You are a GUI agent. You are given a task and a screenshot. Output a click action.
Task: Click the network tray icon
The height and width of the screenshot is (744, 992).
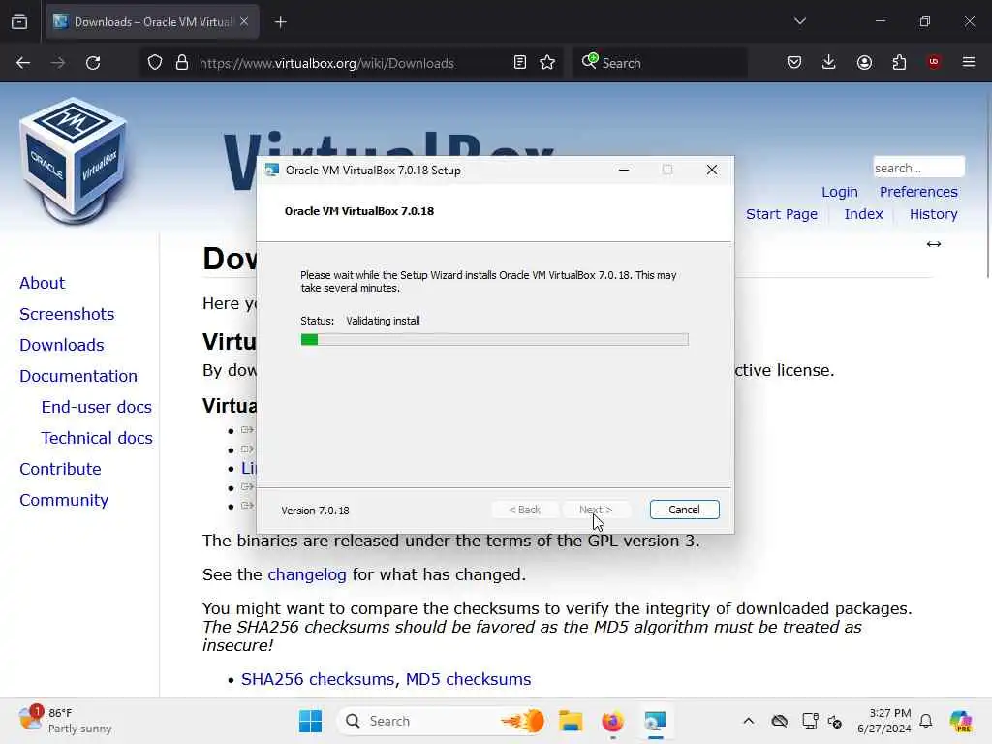point(809,721)
